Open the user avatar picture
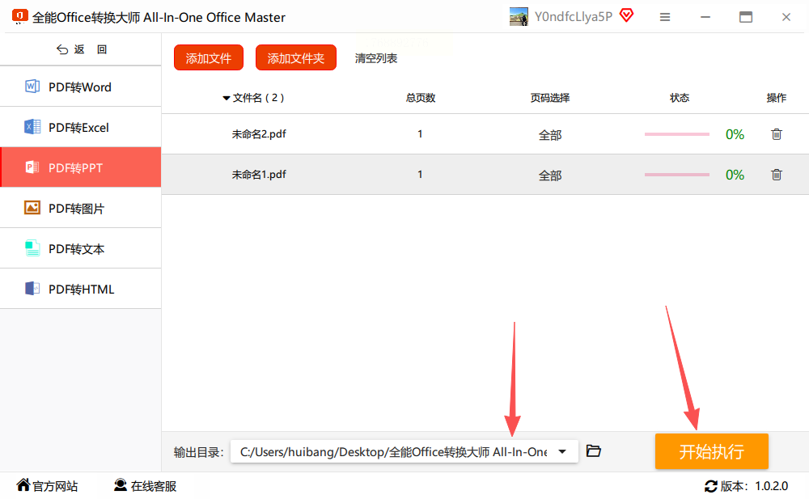Image resolution: width=809 pixels, height=499 pixels. tap(519, 16)
